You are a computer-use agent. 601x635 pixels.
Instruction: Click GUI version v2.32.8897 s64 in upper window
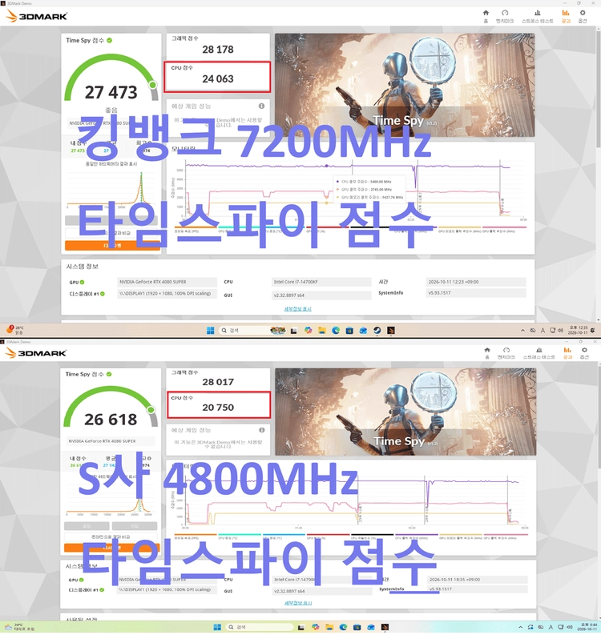click(321, 295)
